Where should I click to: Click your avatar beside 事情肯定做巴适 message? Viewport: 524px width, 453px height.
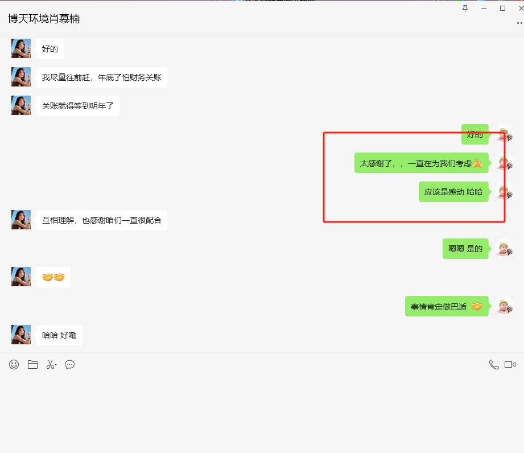(x=504, y=306)
